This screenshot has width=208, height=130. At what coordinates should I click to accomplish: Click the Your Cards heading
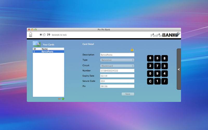[48, 44]
